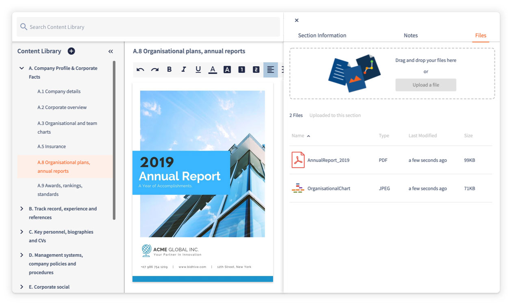Click the Size column header
Viewport: 512px width, 305px height.
click(469, 136)
